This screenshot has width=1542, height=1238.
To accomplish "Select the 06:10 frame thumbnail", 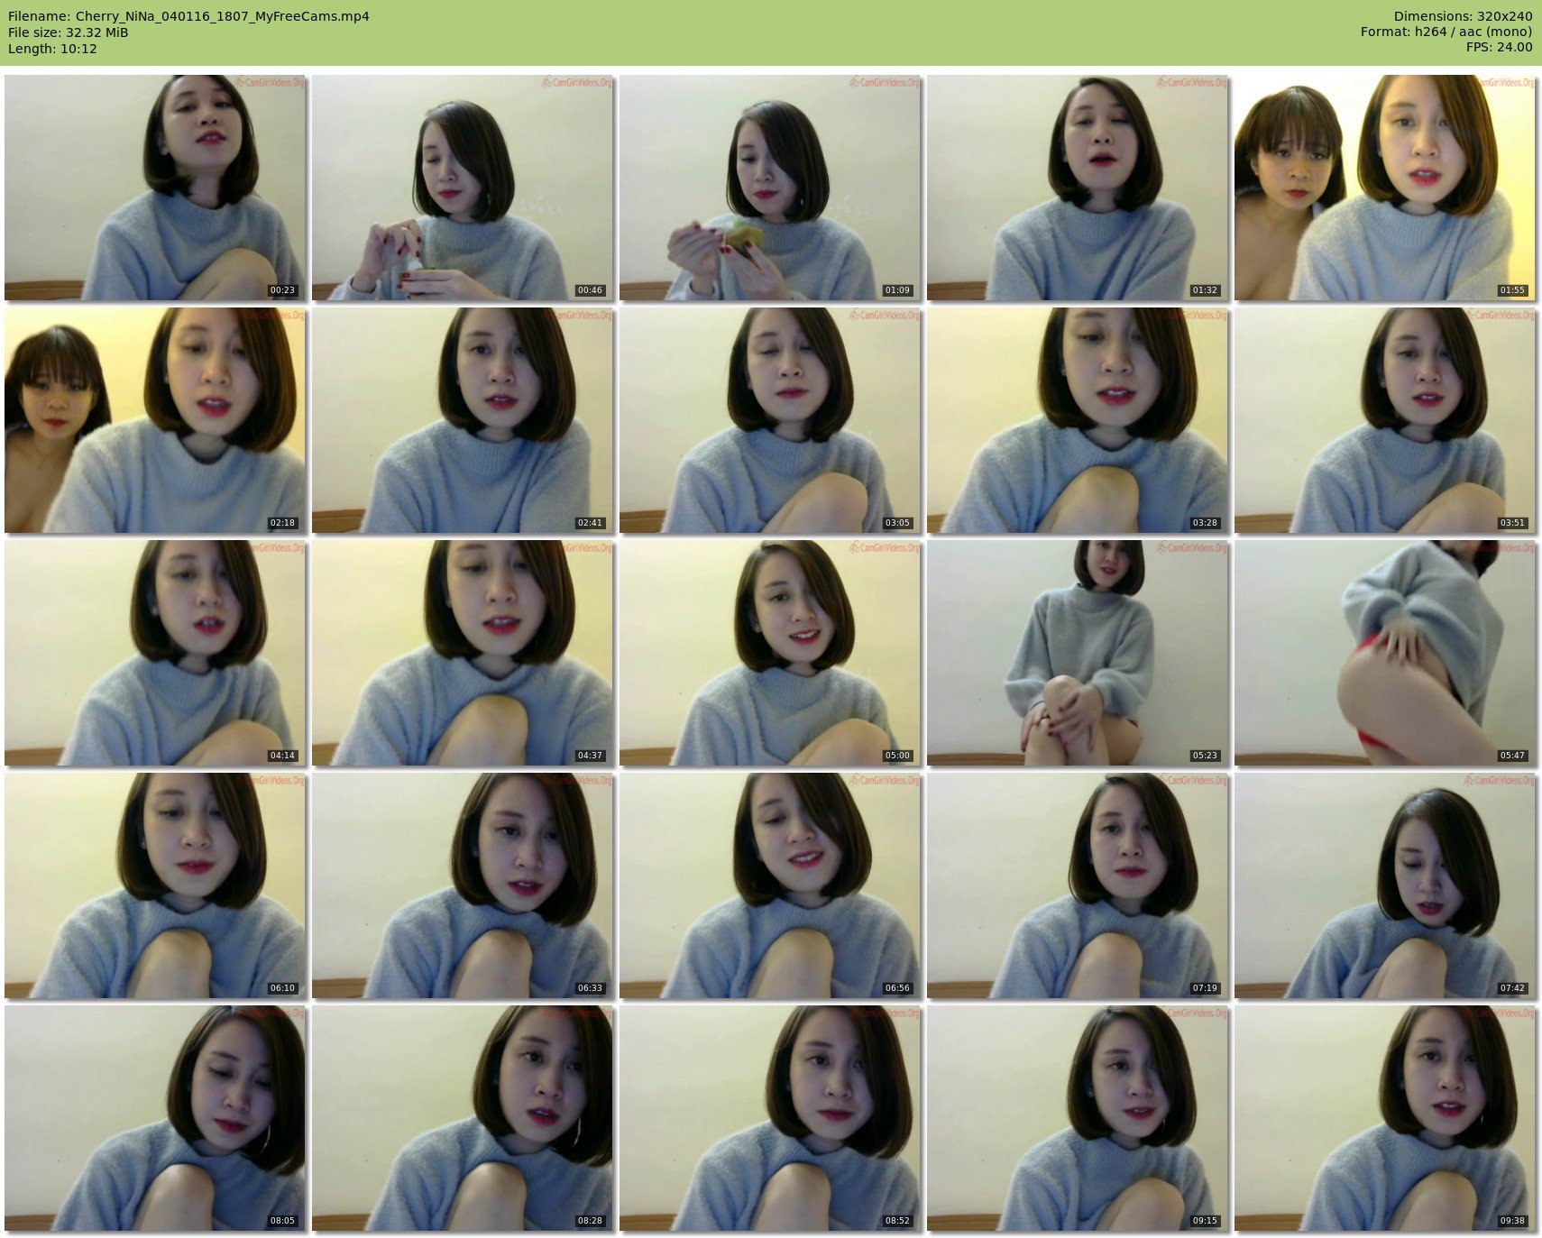I will 155,885.
